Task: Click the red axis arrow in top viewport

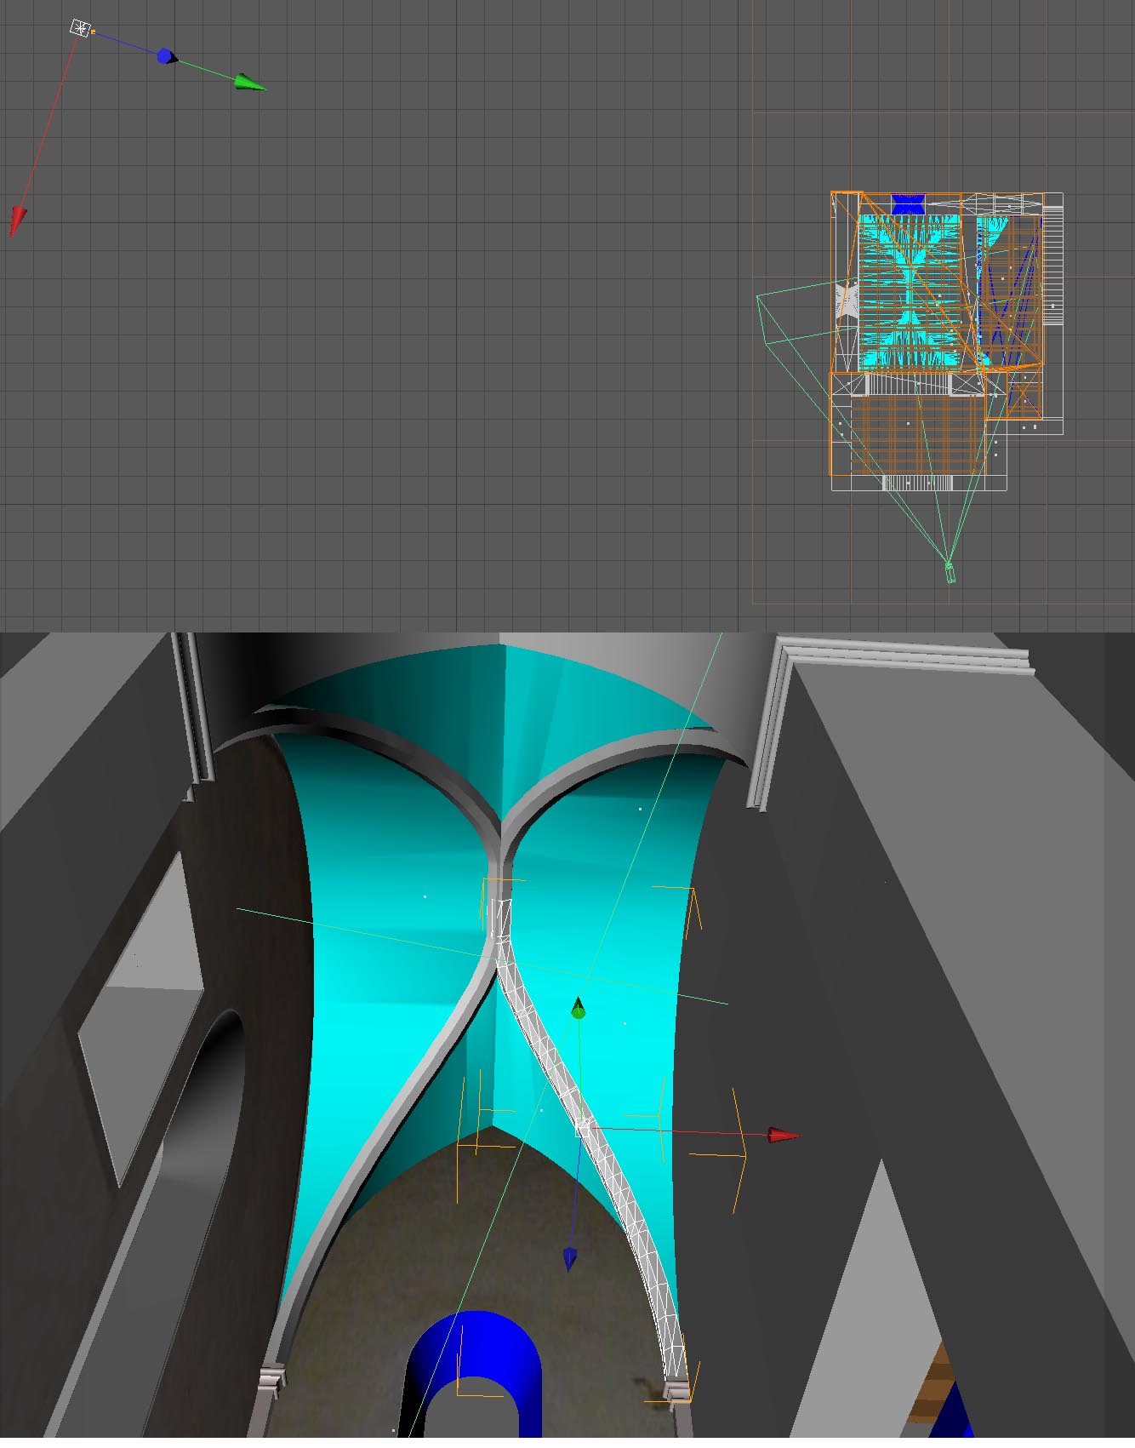Action: point(17,220)
